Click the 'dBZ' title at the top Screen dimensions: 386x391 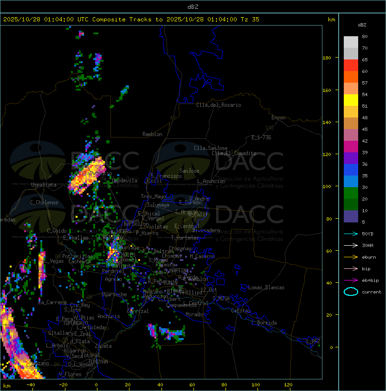pos(193,7)
